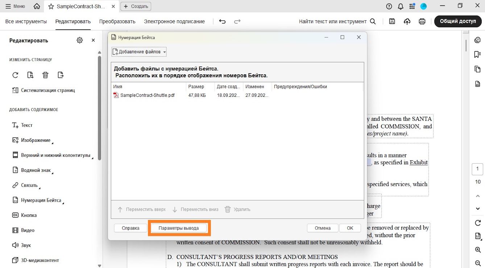The image size is (485, 268).
Task: Close the SampleContract-Sh... document tab
Action: 114,7
